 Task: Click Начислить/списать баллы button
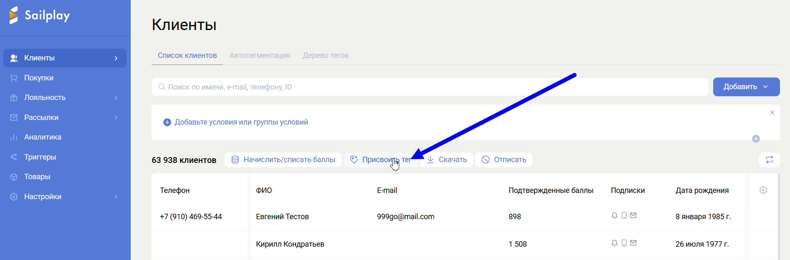[x=283, y=160]
